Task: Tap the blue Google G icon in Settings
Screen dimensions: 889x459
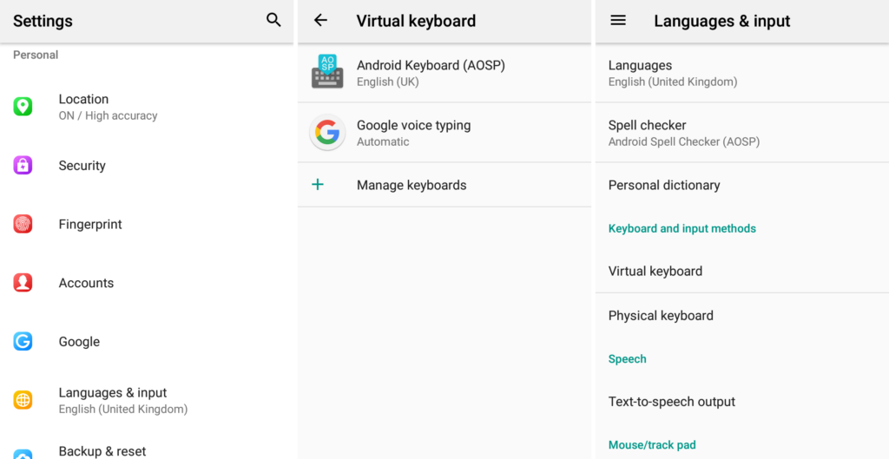Action: coord(23,342)
